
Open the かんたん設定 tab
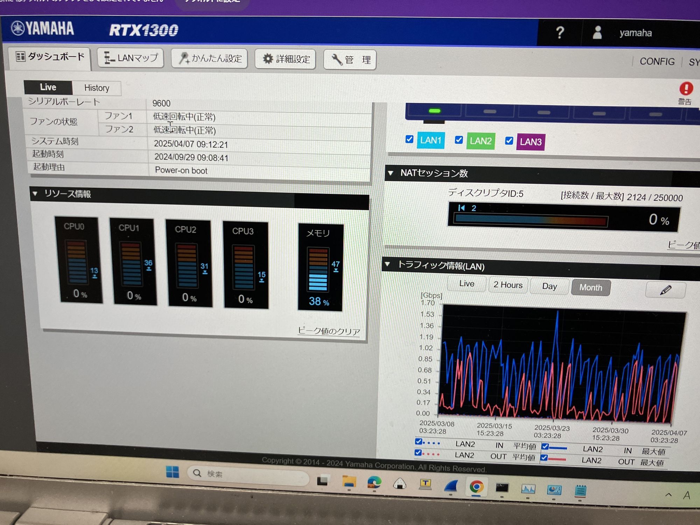pyautogui.click(x=210, y=58)
